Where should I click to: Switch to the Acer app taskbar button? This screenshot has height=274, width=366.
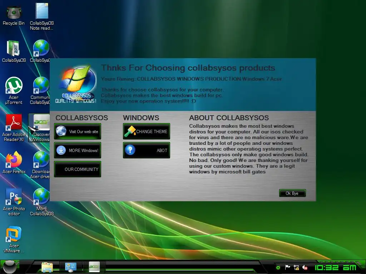[x=94, y=267]
